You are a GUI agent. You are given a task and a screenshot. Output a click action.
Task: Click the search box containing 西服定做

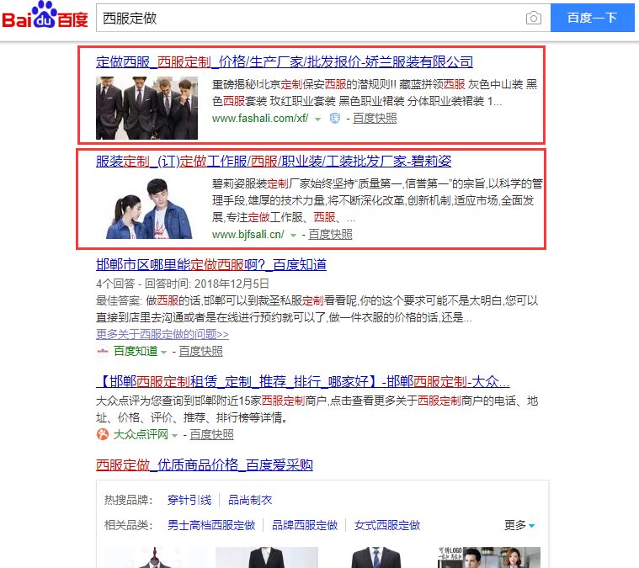pos(307,18)
